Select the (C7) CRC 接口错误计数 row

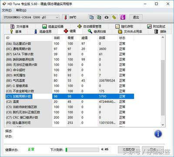69,117
